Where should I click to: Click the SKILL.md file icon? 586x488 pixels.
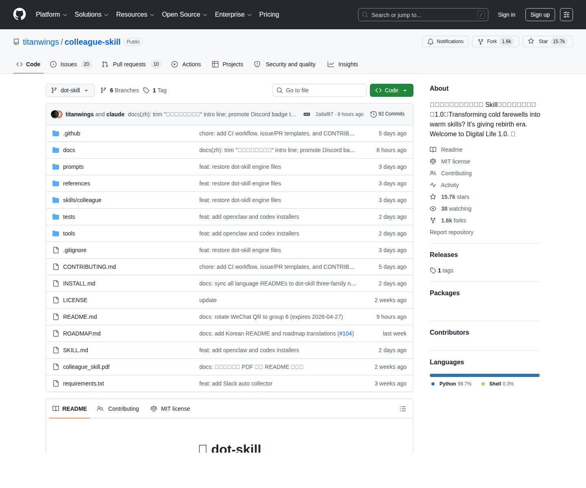56,350
